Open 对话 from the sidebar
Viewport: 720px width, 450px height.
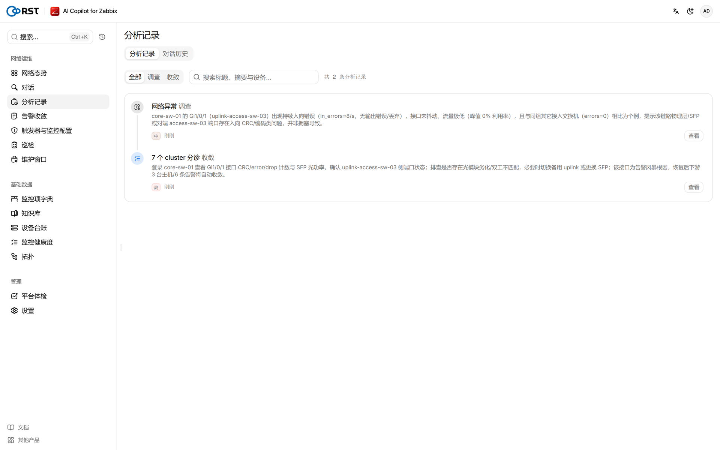[x=58, y=87]
